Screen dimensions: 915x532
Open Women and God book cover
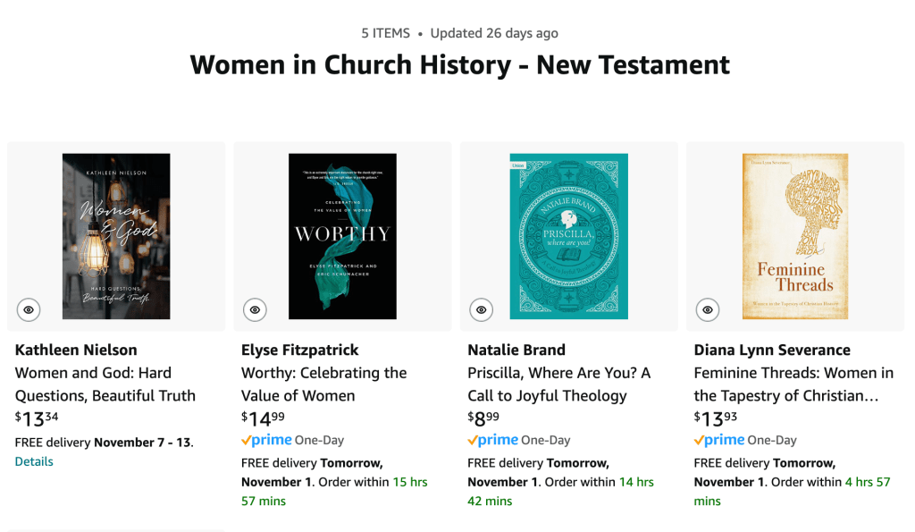(116, 236)
